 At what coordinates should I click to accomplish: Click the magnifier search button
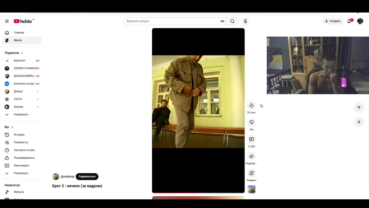[x=232, y=21]
